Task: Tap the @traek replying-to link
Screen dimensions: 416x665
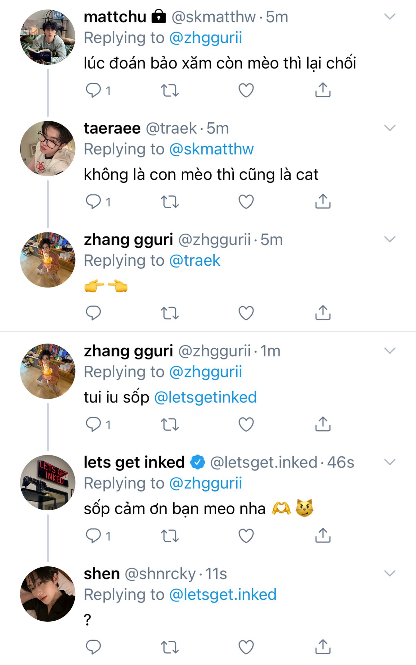Action: point(195,261)
